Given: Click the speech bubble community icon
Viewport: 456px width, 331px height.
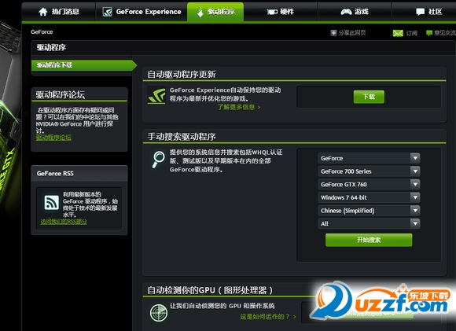Looking at the screenshot, I should [x=421, y=12].
